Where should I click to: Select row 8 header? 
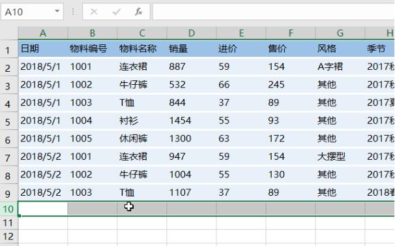click(9, 175)
